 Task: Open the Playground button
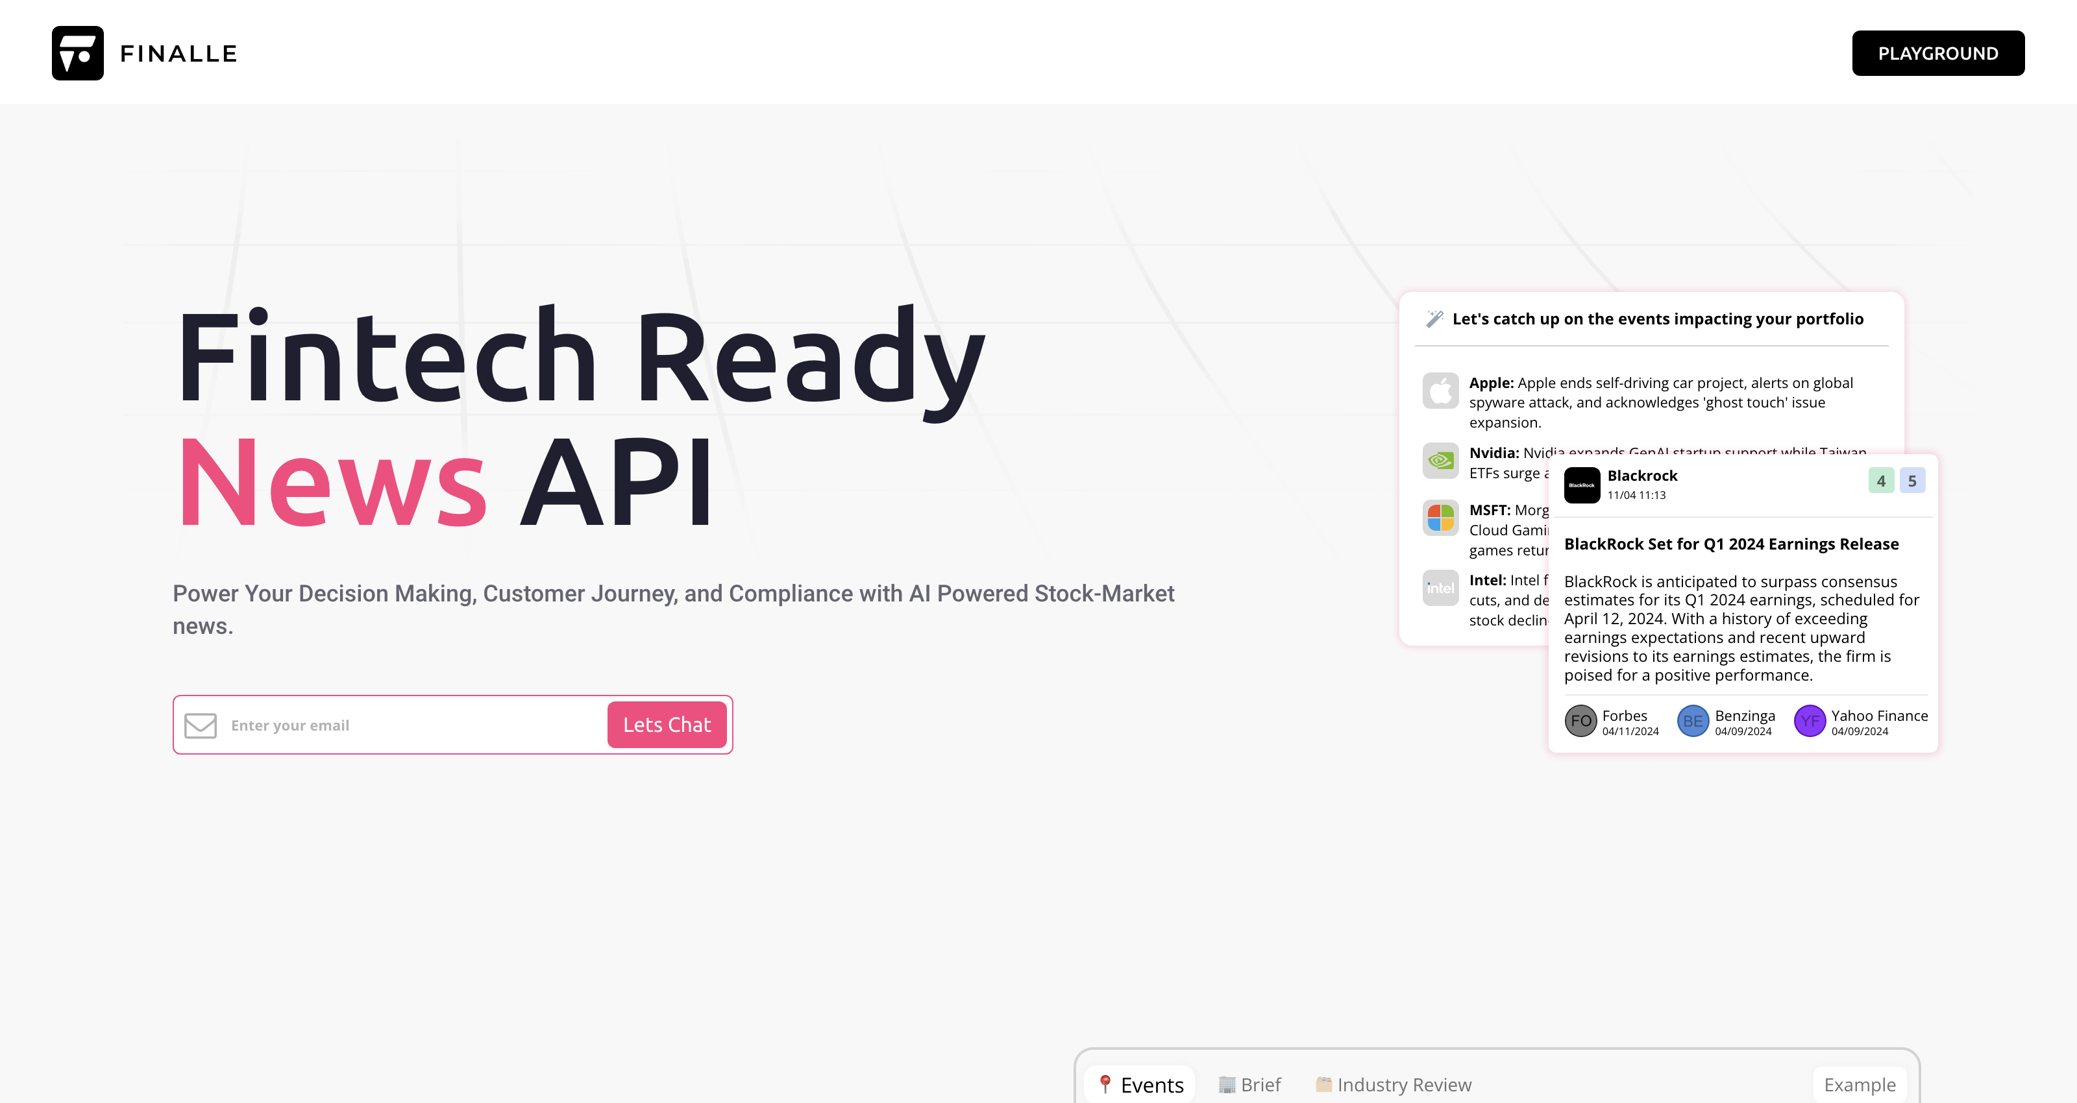[x=1937, y=53]
